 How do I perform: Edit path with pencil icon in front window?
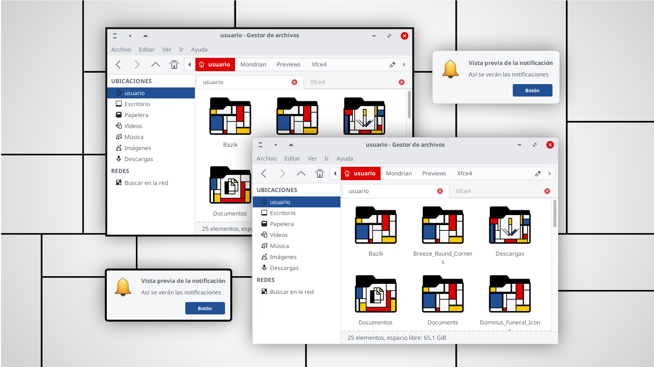click(x=538, y=173)
